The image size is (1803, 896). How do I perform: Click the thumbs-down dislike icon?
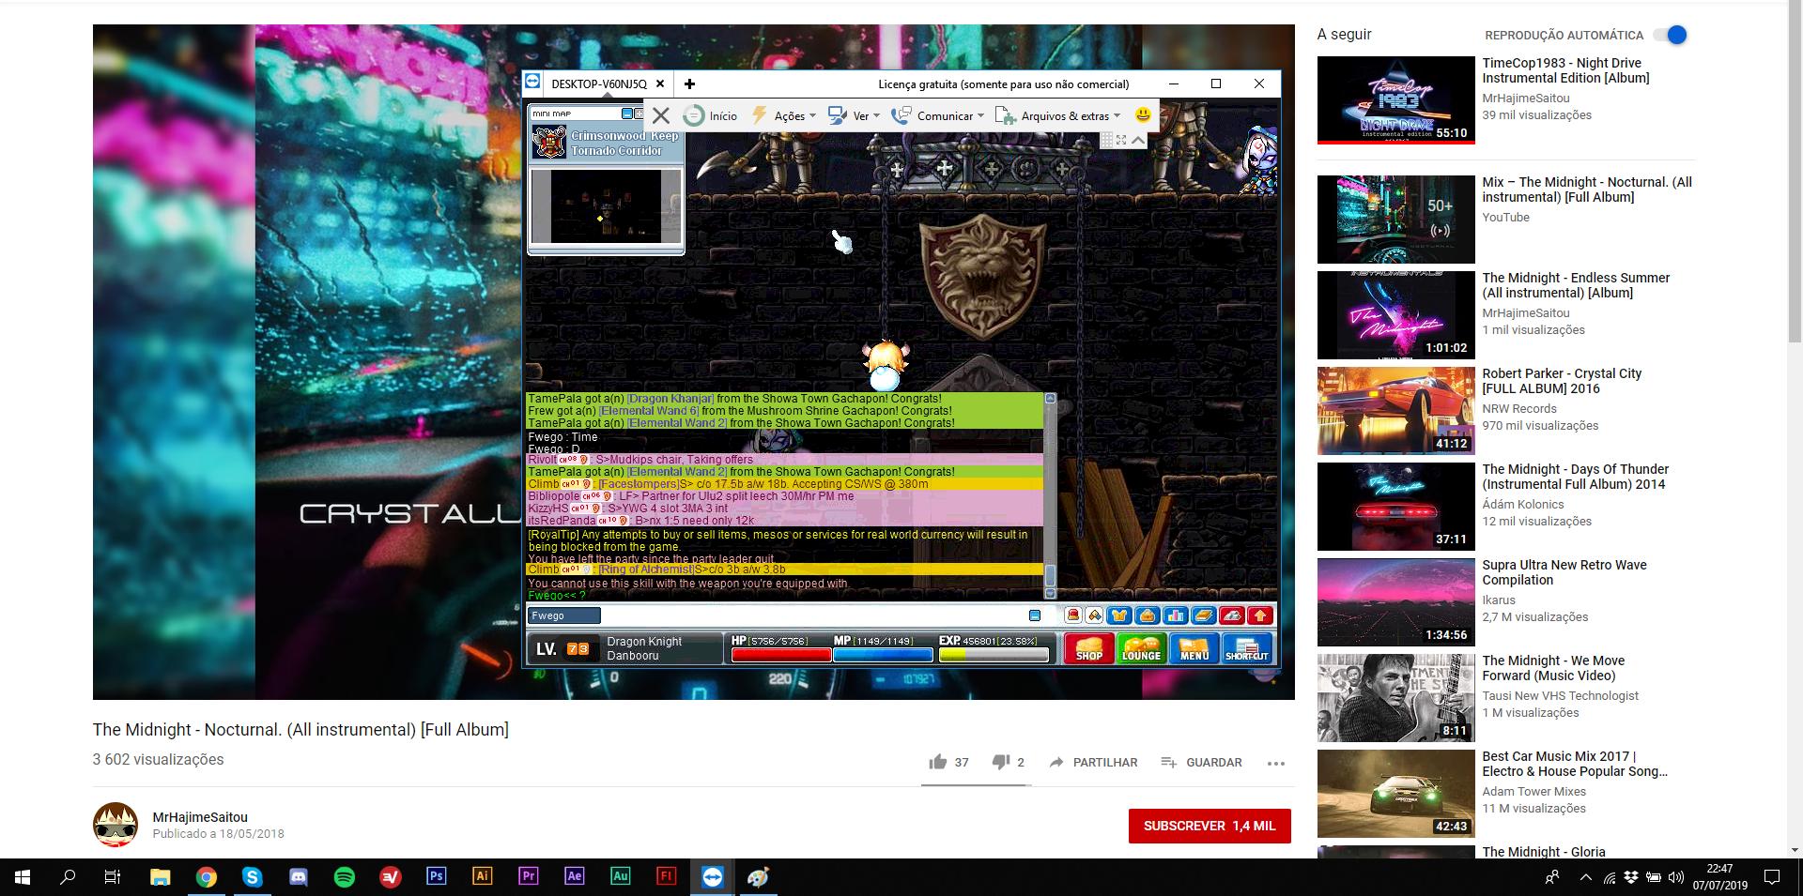click(1001, 762)
